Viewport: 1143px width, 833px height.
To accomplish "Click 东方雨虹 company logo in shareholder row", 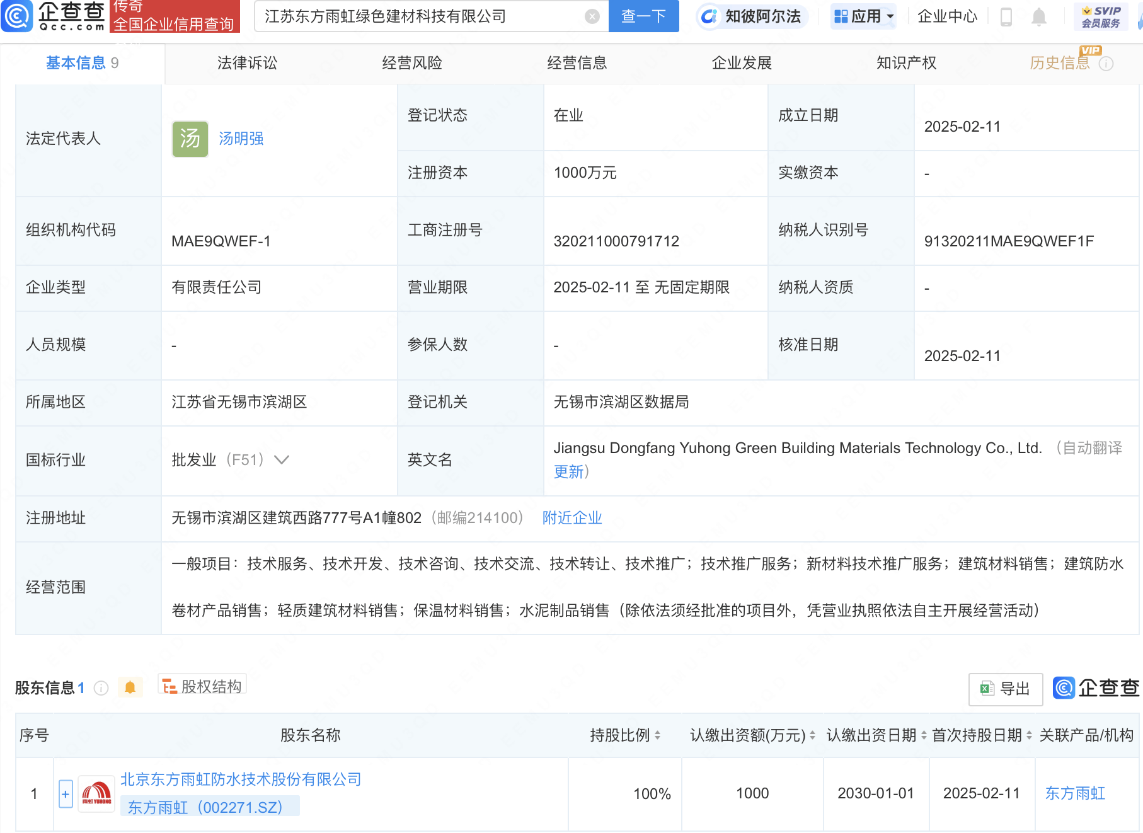I will click(96, 794).
